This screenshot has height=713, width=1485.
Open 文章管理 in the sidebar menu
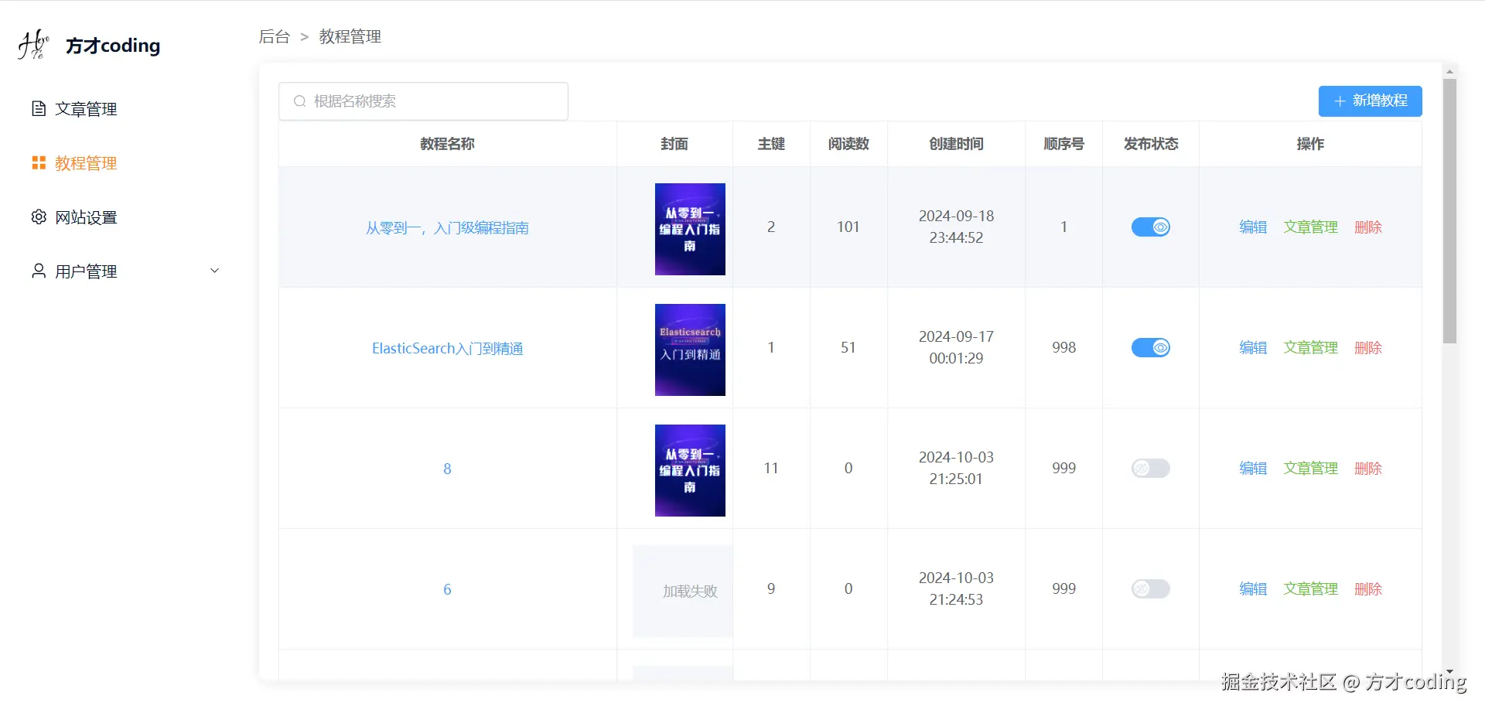click(x=86, y=109)
